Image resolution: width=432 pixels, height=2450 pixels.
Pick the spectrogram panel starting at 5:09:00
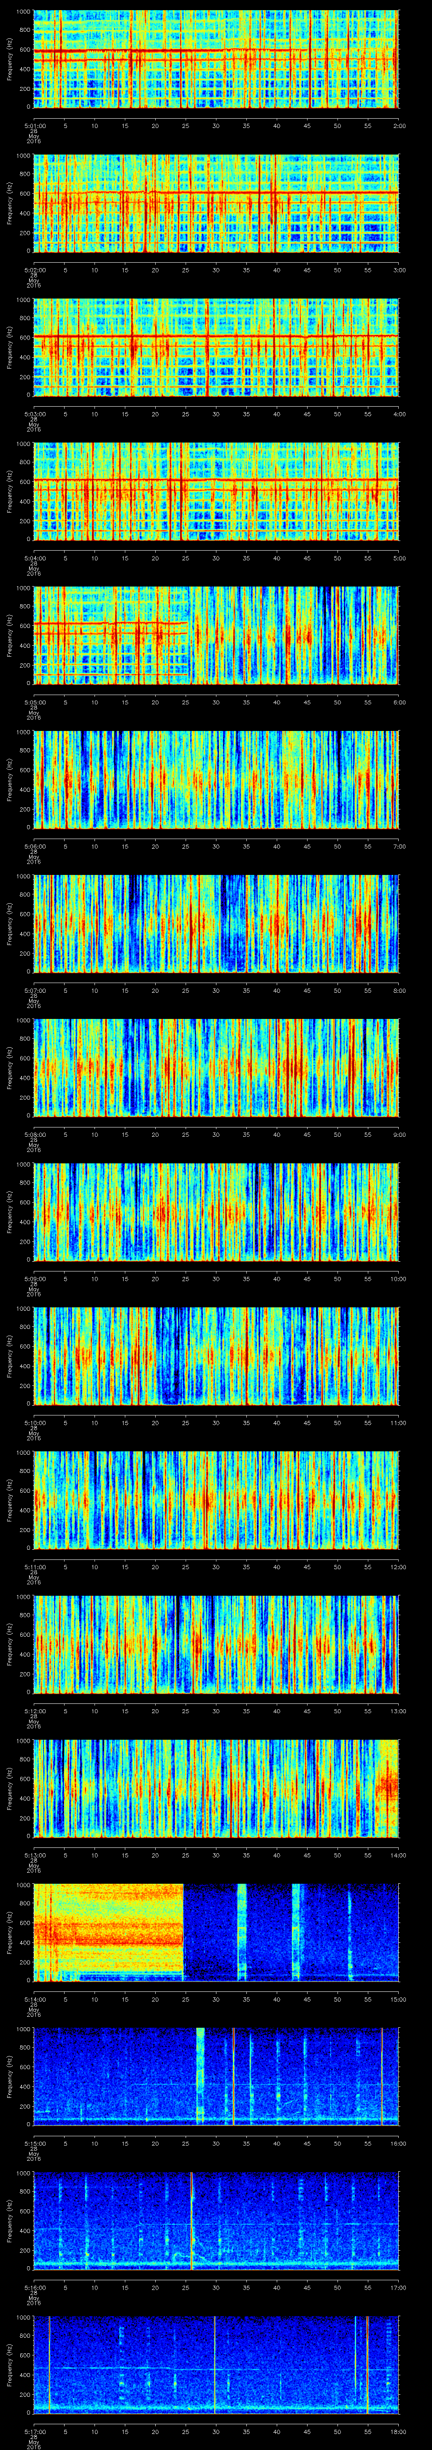216,1211
